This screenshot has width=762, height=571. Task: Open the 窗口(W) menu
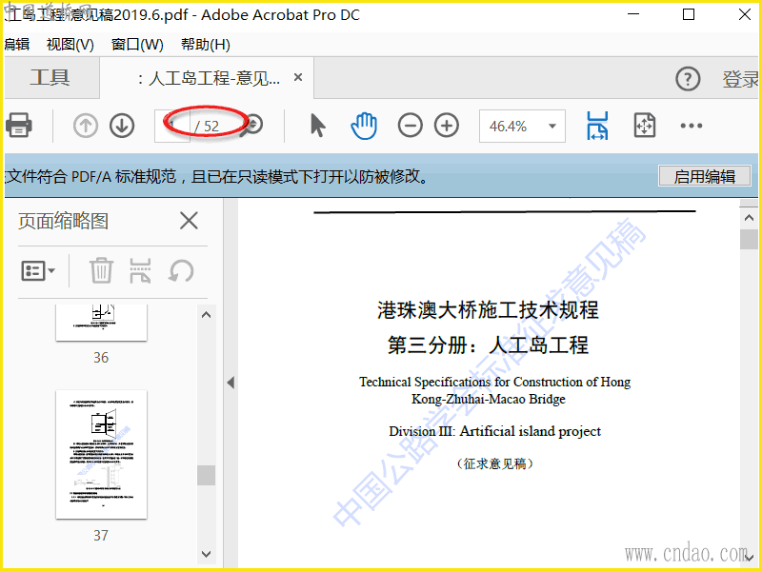pos(137,45)
